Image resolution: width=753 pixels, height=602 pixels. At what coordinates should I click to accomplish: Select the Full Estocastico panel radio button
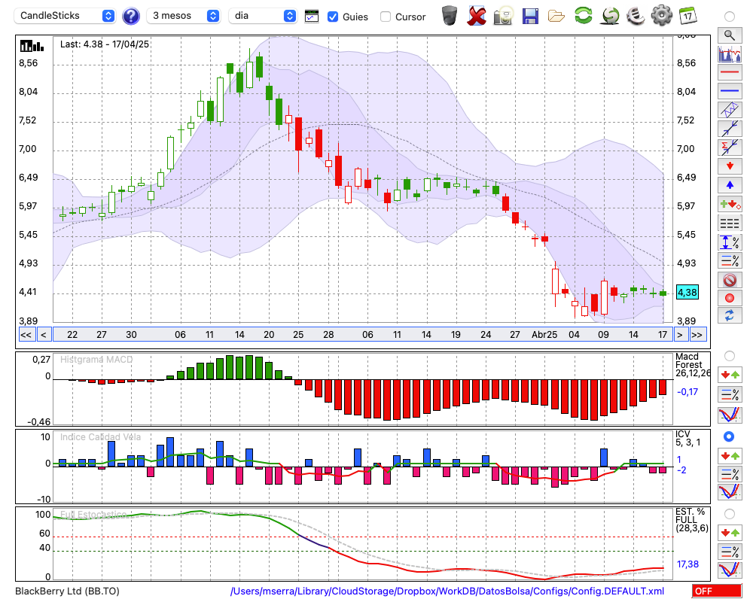730,514
